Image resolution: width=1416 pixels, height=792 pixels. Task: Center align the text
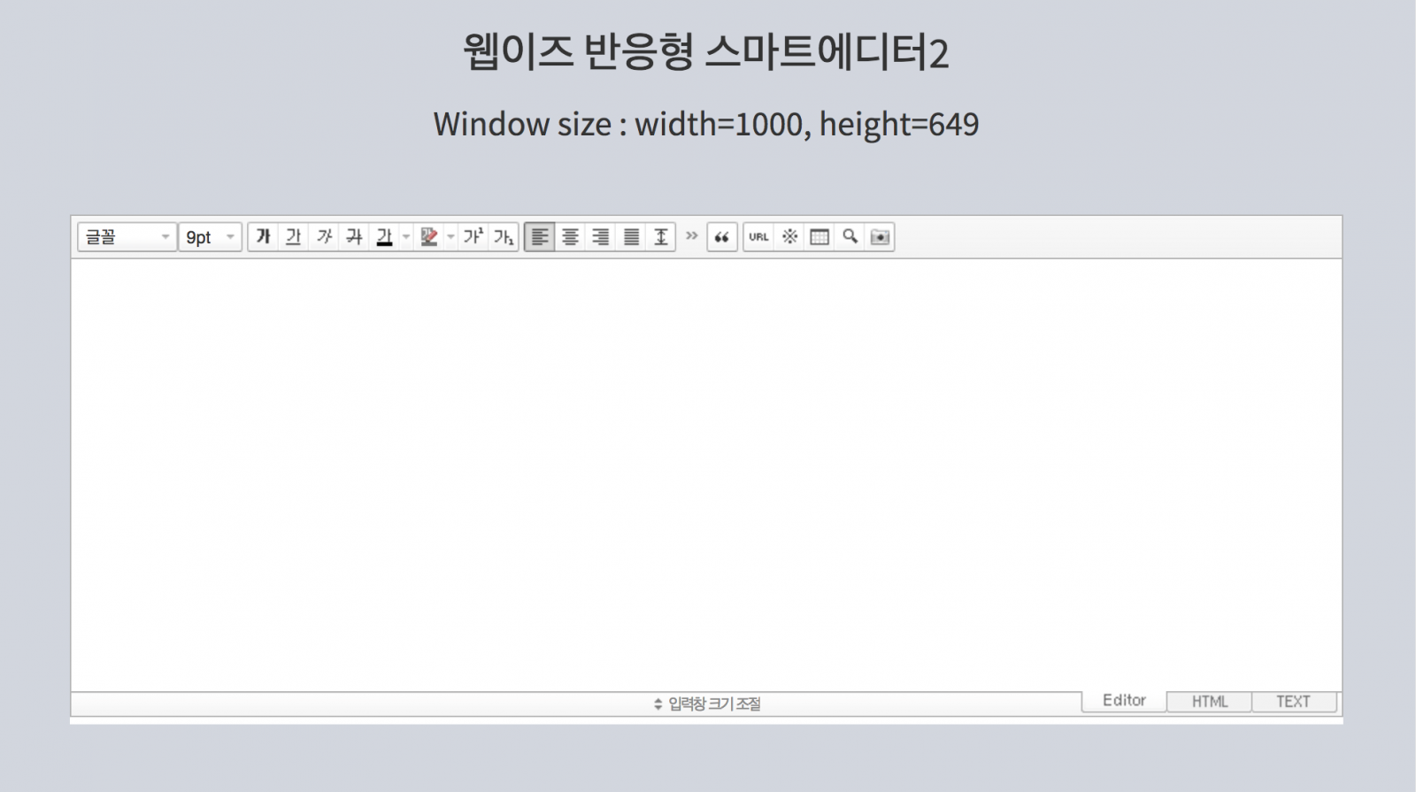tap(570, 237)
